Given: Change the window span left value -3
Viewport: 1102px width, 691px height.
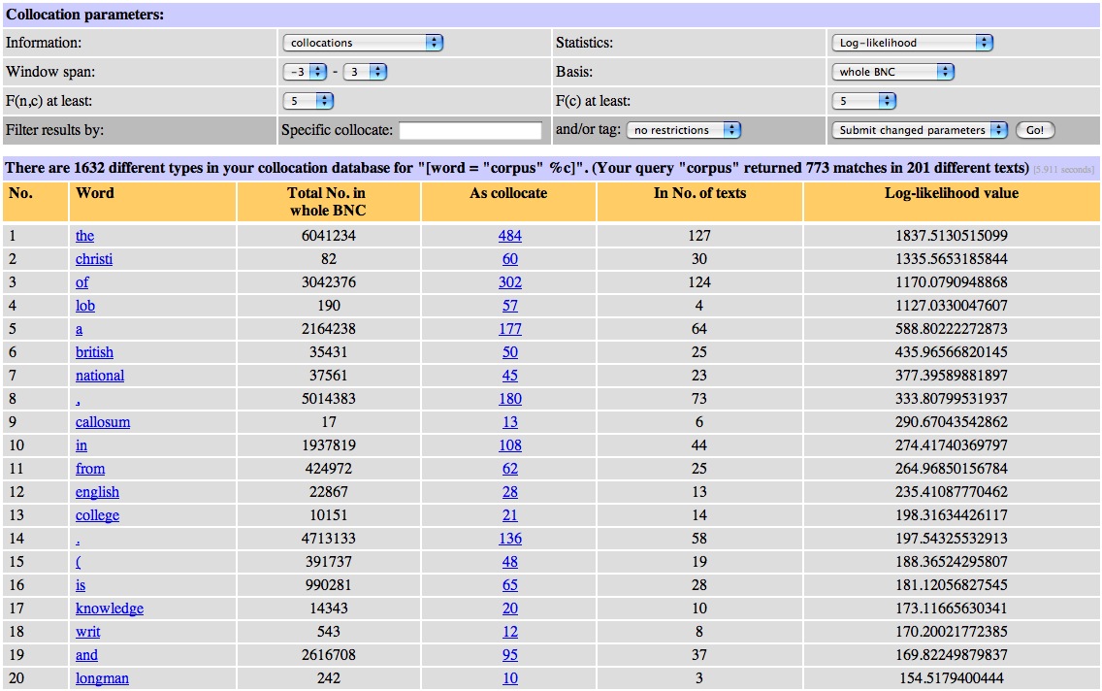Looking at the screenshot, I should point(303,72).
